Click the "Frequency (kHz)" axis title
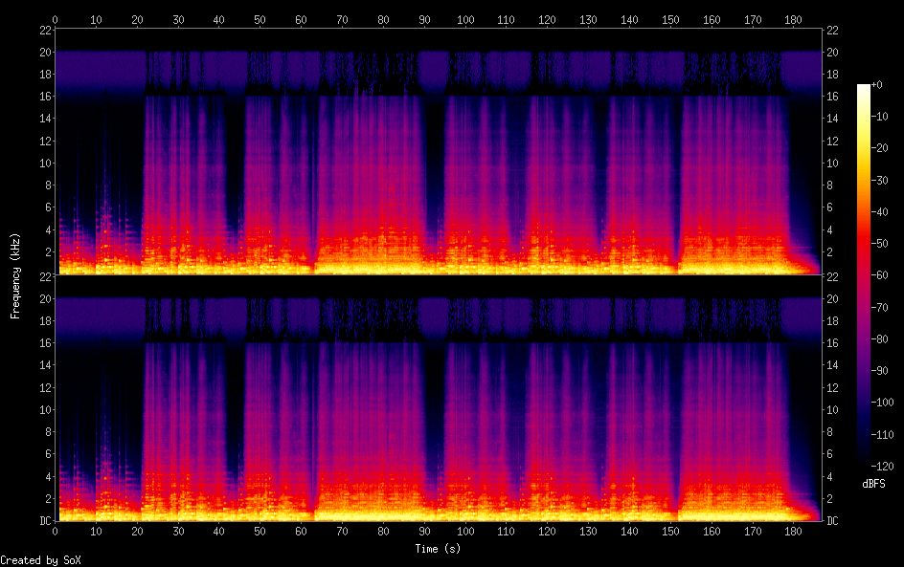Image resolution: width=904 pixels, height=567 pixels. (x=15, y=275)
